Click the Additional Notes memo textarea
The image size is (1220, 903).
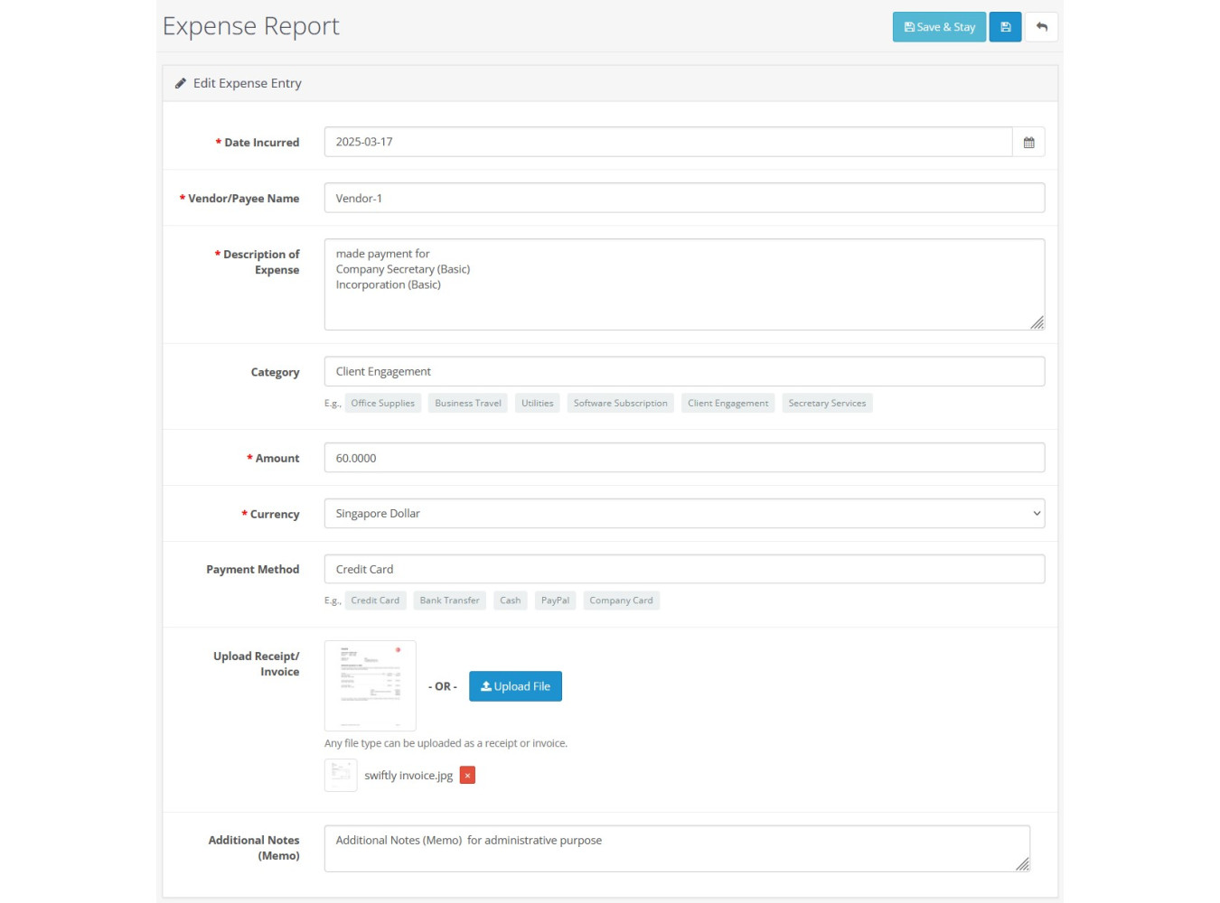[676, 849]
